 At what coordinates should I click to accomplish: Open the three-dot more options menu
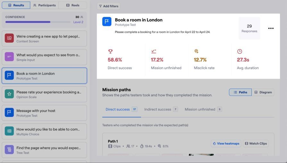click(x=271, y=29)
